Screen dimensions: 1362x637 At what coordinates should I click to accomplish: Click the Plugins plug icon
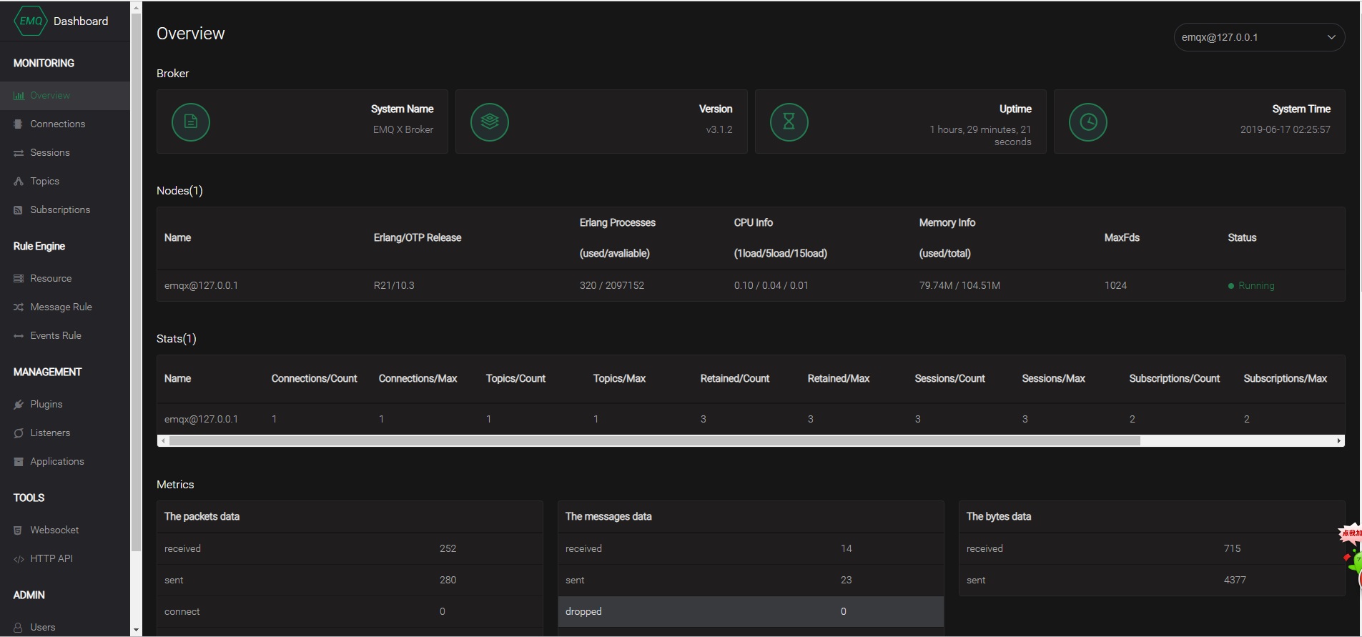click(19, 404)
